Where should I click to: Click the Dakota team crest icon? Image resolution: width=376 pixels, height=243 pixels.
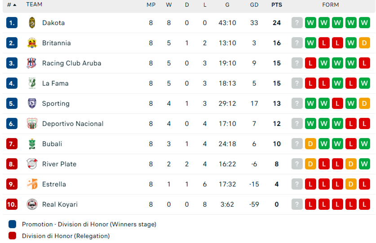pos(32,23)
